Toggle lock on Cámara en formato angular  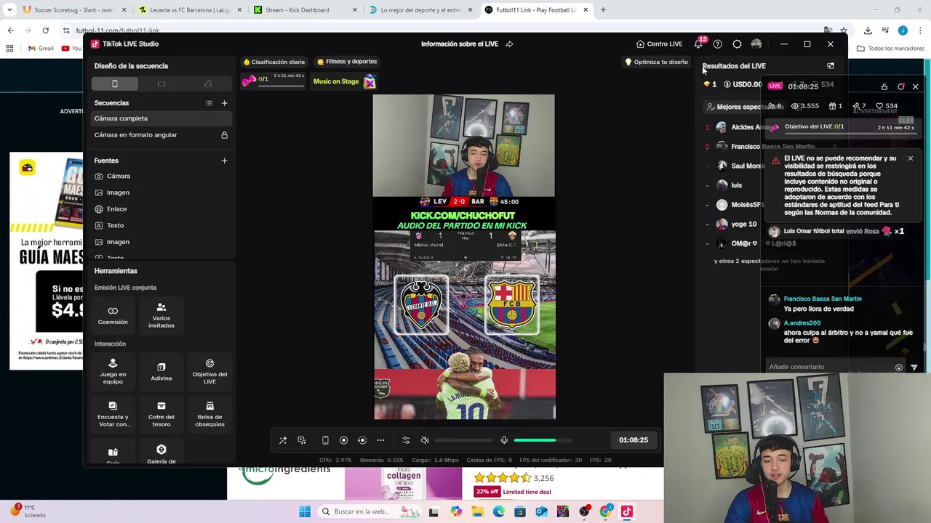[x=224, y=135]
